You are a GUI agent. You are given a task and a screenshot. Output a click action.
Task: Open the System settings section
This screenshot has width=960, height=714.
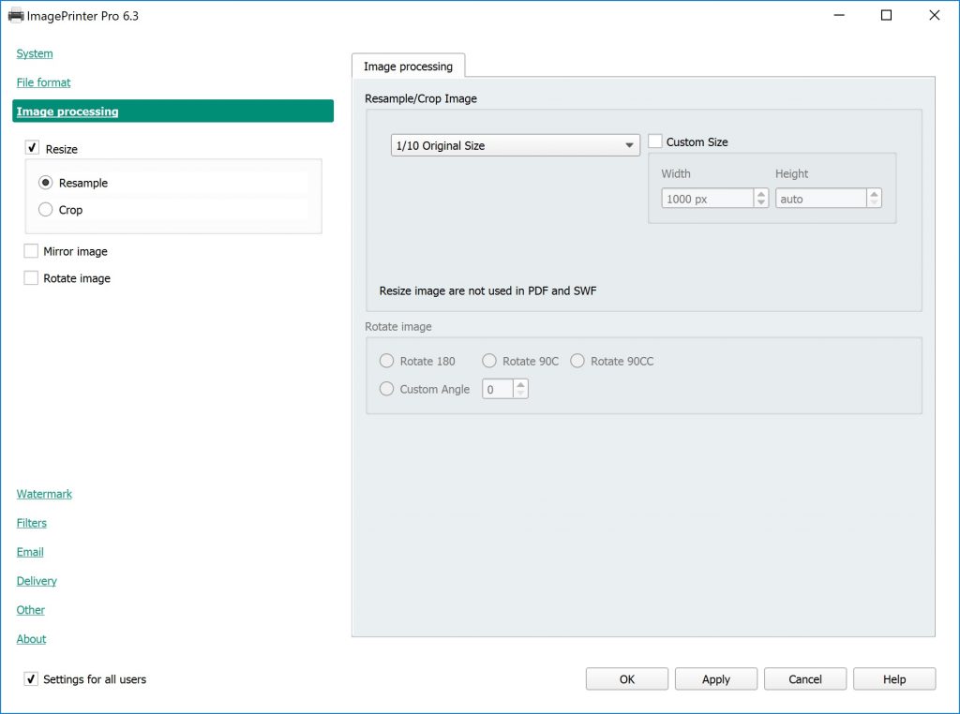tap(35, 53)
